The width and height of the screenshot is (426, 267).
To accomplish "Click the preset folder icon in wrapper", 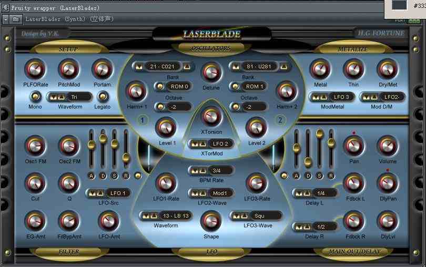I will coord(16,19).
